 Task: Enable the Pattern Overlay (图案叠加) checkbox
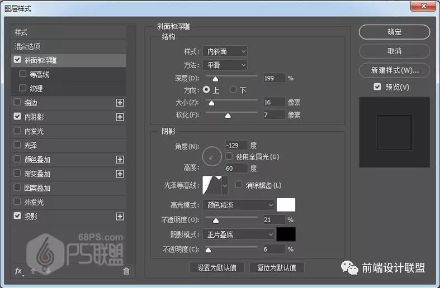pos(17,187)
